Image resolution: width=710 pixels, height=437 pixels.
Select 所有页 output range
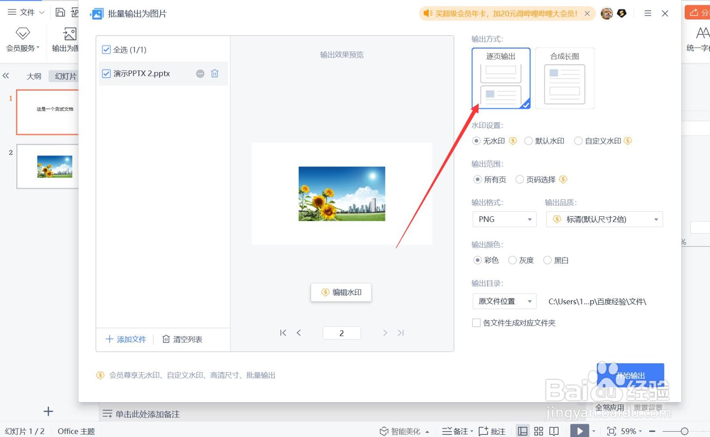[477, 179]
